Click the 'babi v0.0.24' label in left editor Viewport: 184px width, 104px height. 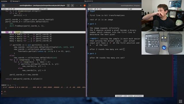coord(9,9)
